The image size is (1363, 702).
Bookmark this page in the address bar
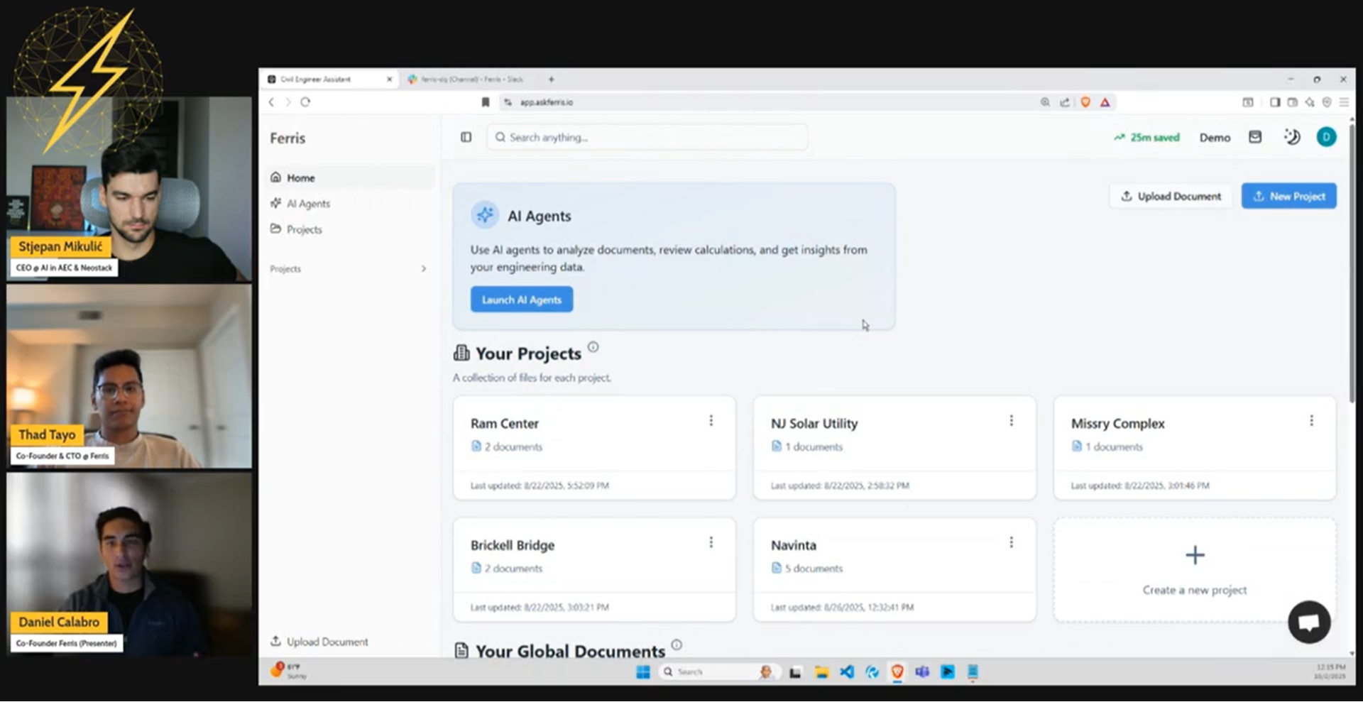click(x=486, y=102)
